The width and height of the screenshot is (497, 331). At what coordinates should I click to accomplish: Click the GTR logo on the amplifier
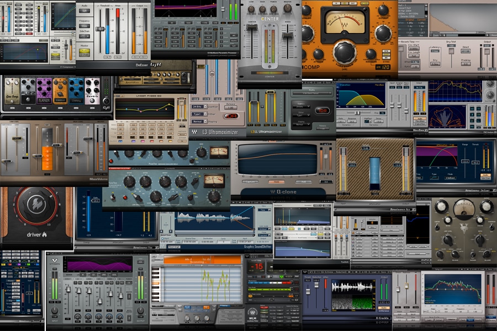[x=156, y=65]
